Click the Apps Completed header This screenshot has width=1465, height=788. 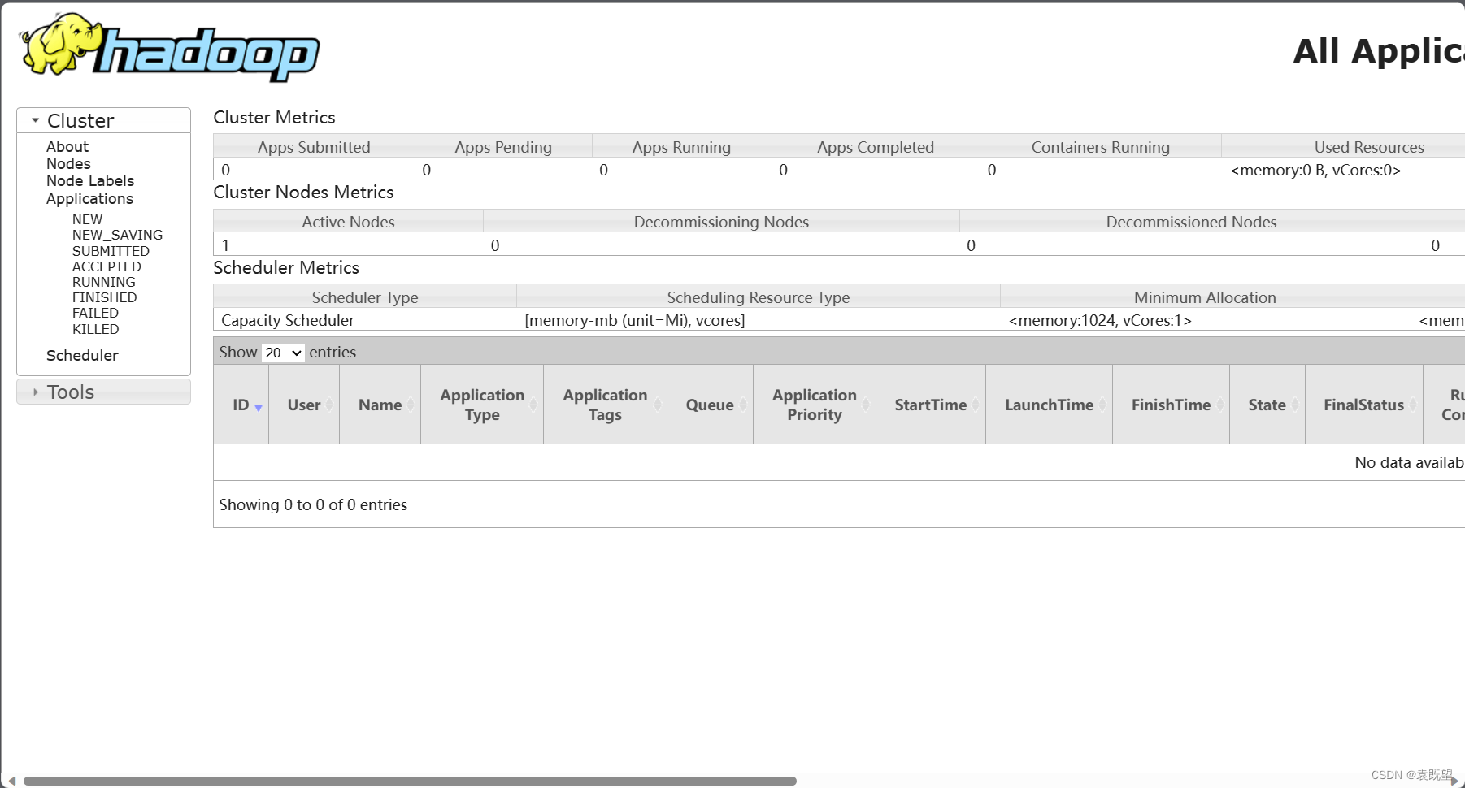[876, 147]
